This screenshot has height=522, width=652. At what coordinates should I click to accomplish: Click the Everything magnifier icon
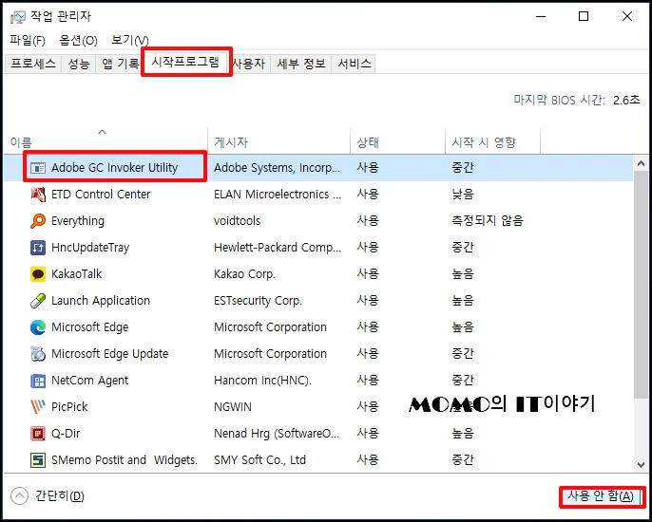coord(38,221)
